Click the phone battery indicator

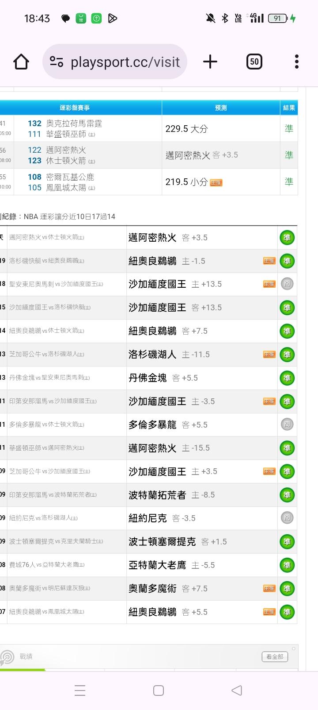(x=278, y=18)
